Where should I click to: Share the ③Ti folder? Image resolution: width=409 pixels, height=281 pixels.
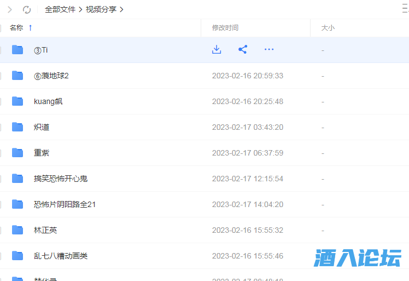[x=243, y=50]
